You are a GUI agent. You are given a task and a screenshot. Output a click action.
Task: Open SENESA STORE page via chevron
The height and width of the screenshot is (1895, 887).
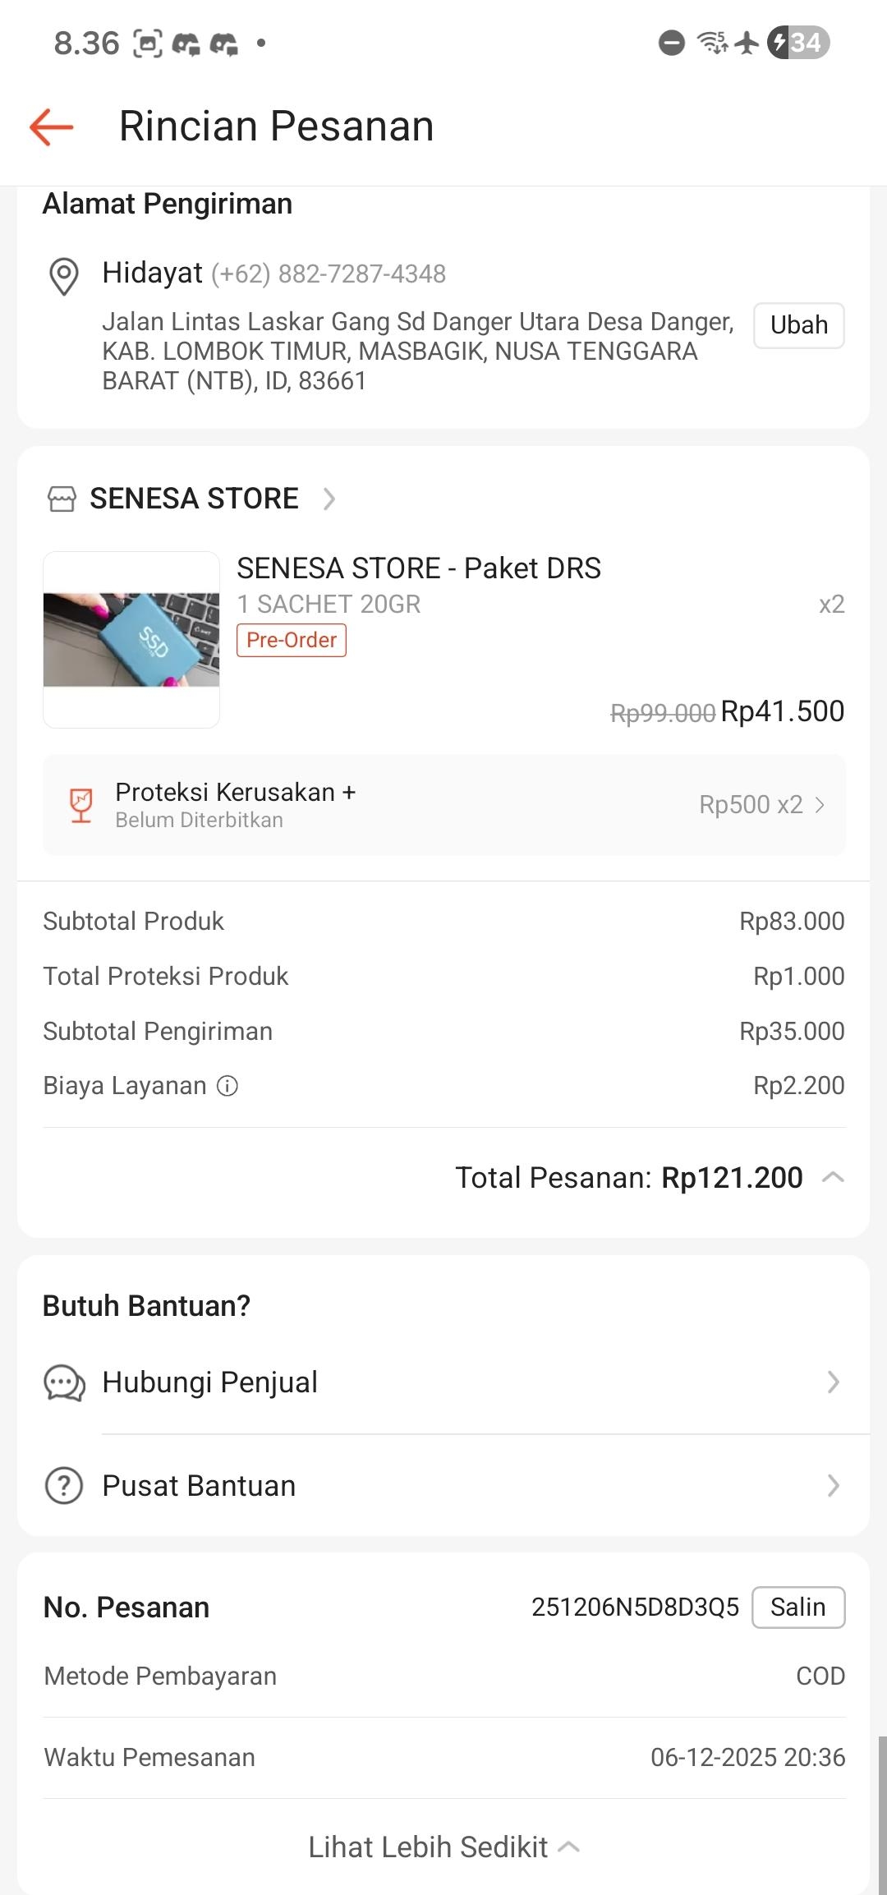(x=329, y=499)
